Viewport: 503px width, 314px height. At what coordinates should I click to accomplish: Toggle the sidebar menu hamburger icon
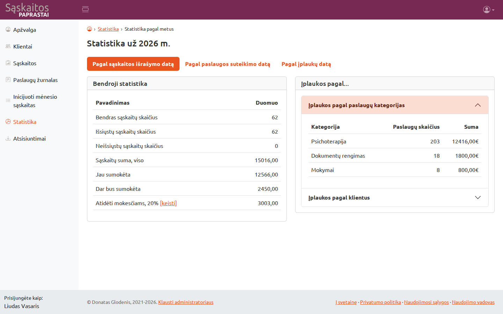click(85, 9)
